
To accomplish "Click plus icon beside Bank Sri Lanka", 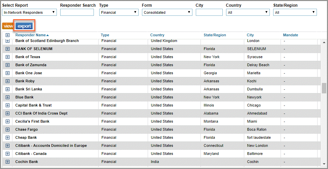I will [x=7, y=89].
